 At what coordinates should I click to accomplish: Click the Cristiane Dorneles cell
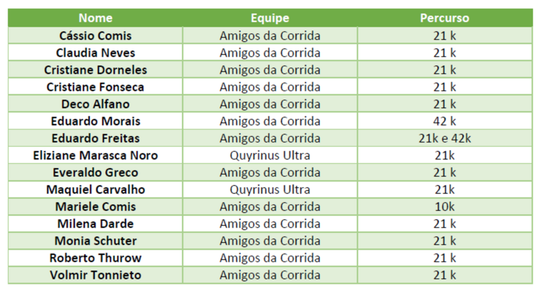95,70
